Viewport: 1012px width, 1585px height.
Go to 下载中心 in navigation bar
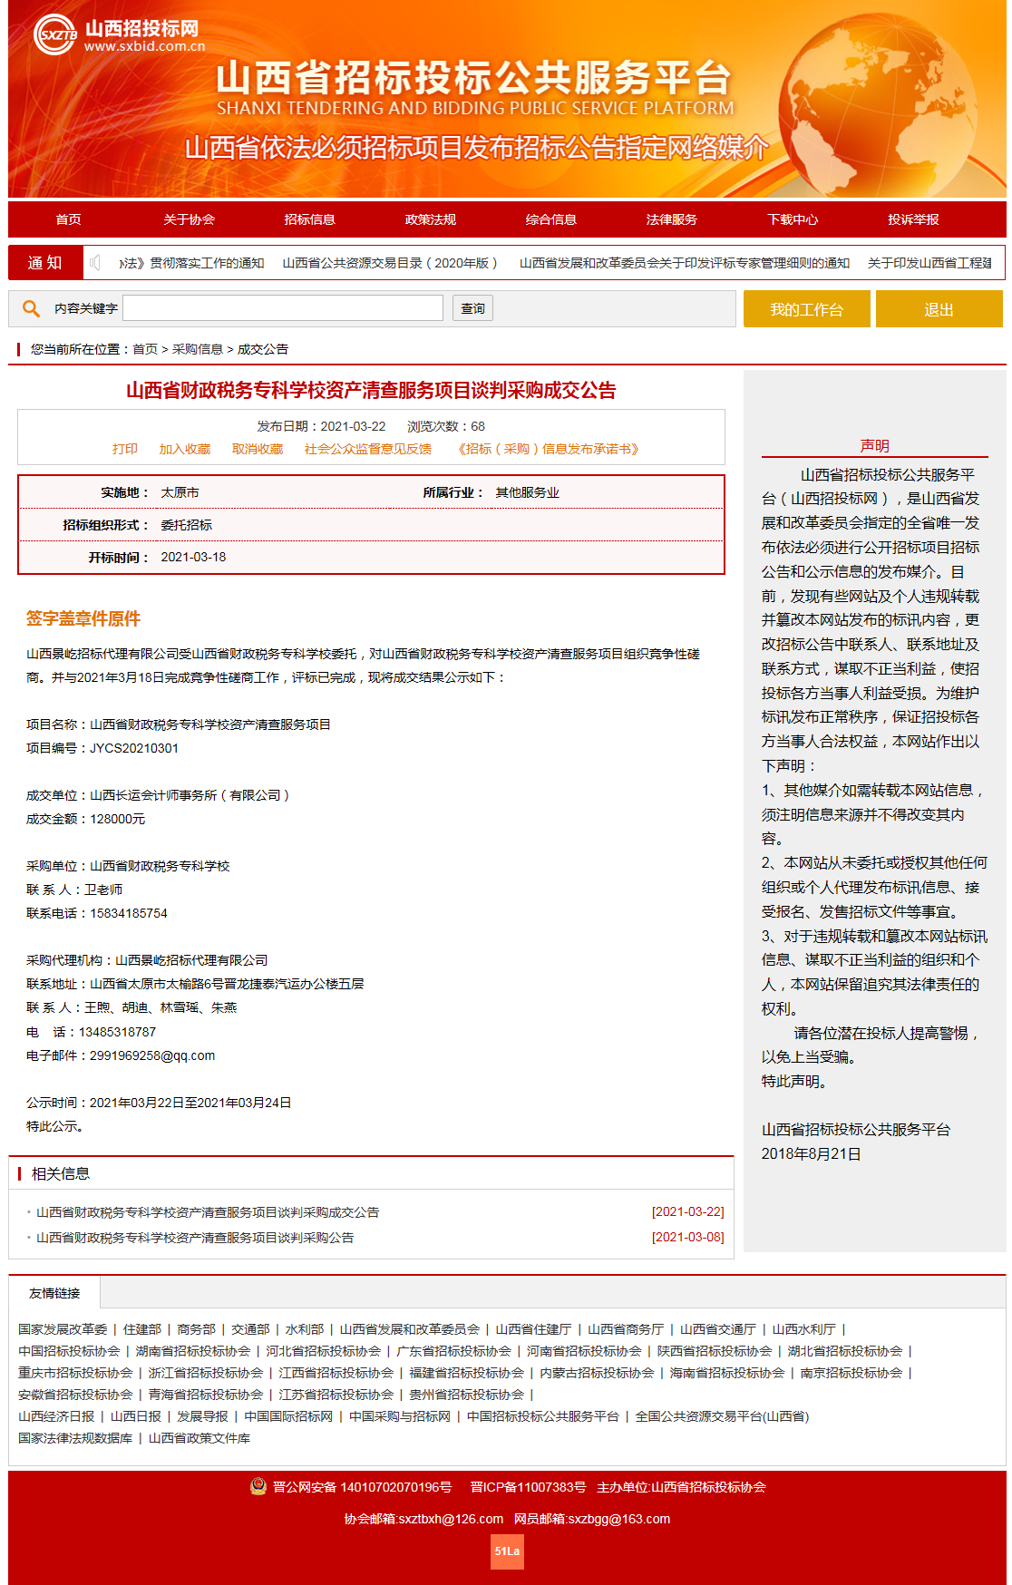[x=792, y=219]
